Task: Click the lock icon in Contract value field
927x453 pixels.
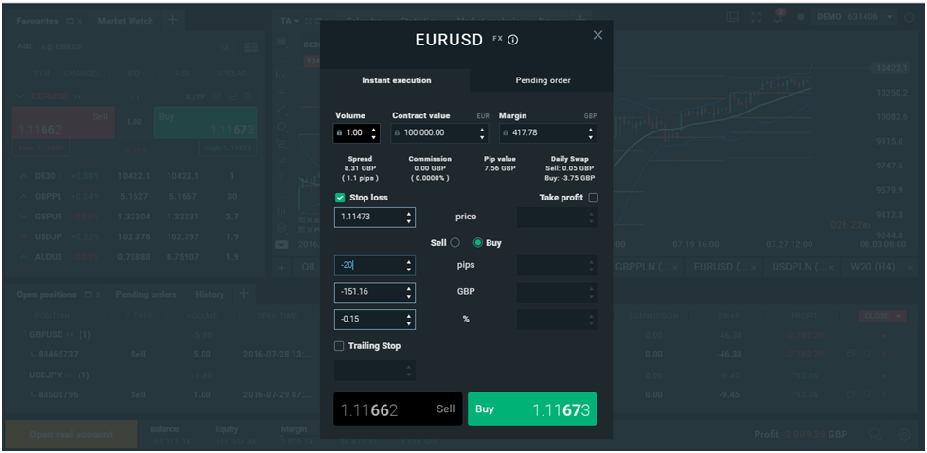Action: 398,133
